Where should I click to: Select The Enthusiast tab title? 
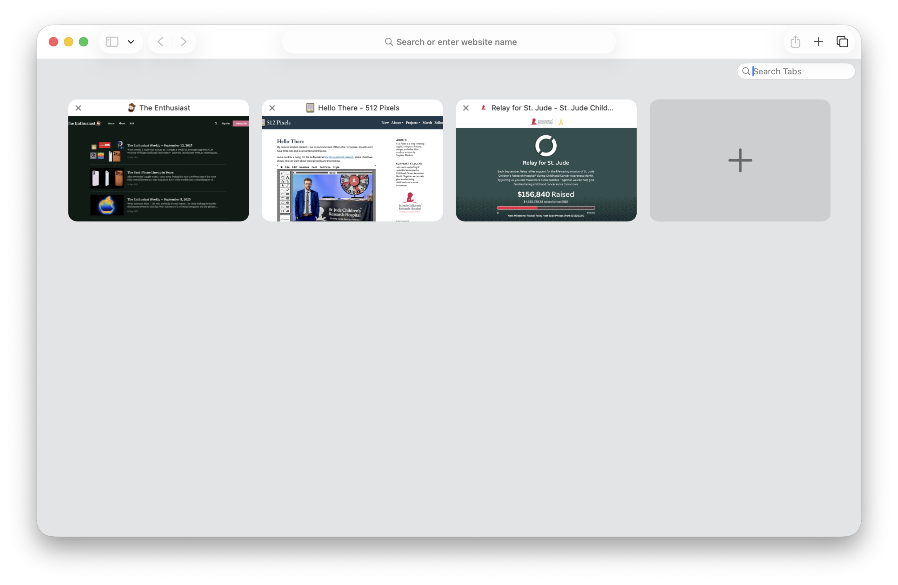[x=165, y=108]
